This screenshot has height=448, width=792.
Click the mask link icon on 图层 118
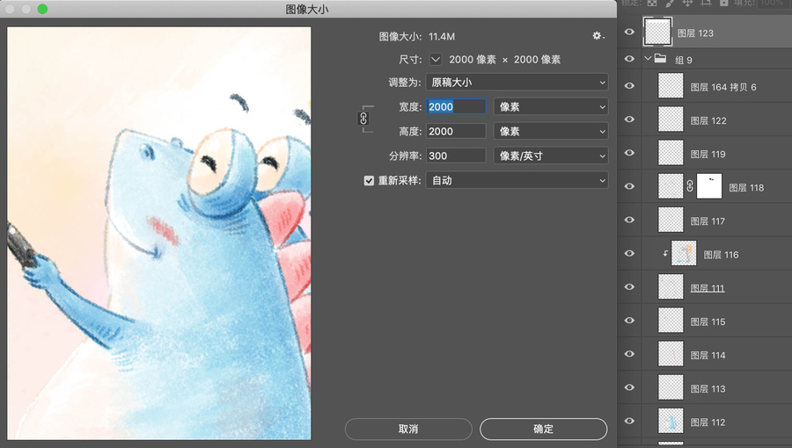[x=690, y=186]
